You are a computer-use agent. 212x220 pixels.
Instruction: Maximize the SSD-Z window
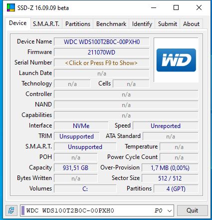click(x=176, y=7)
